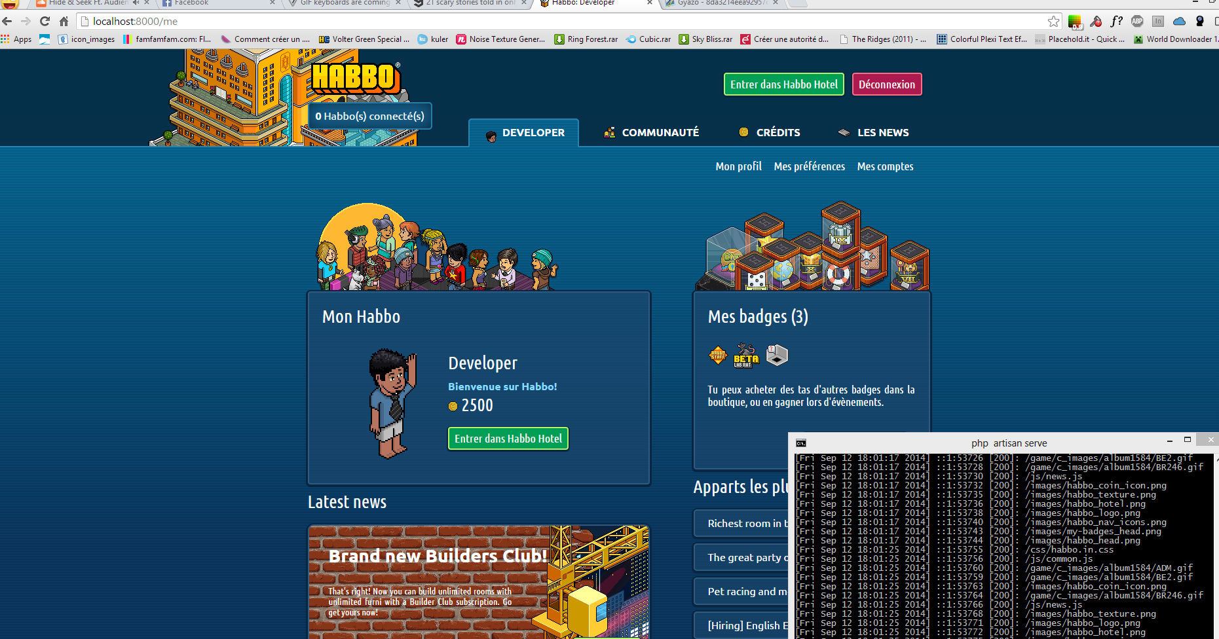
Task: Bookmark this page with the star icon
Action: click(1053, 22)
